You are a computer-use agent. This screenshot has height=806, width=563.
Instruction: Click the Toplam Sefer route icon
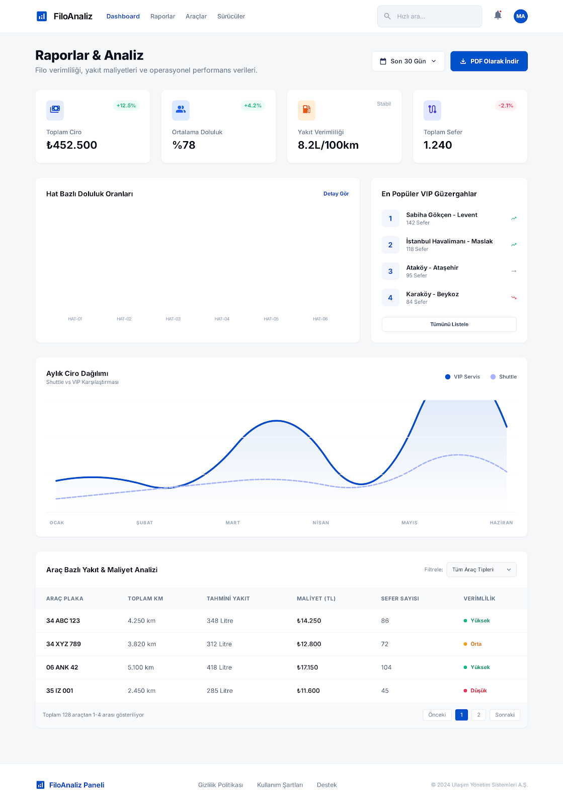click(432, 109)
